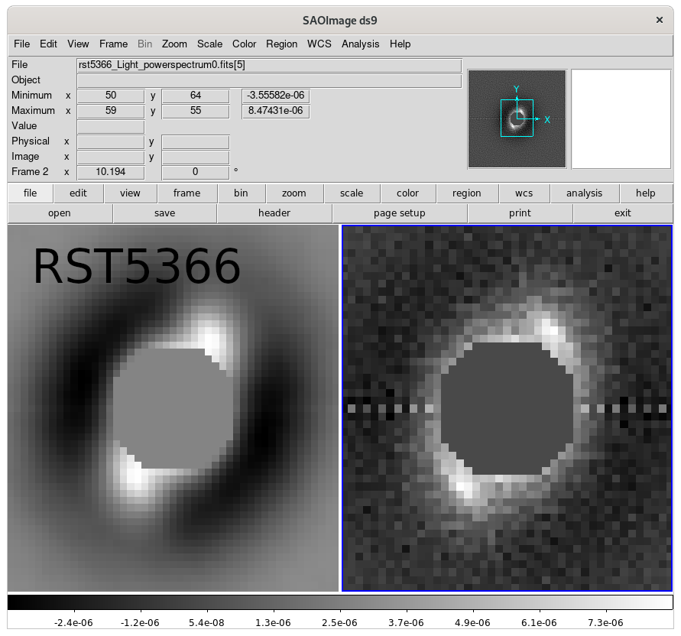
Task: Select "region" on the button bar
Action: click(x=465, y=193)
